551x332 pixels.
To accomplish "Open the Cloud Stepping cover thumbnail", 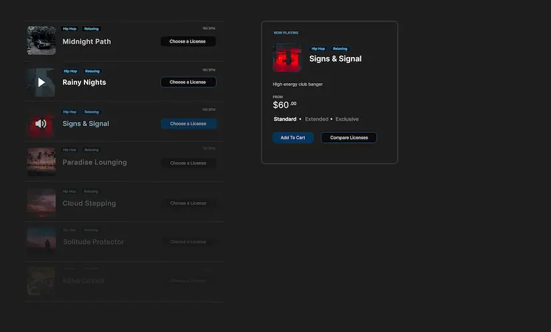I will 41,203.
